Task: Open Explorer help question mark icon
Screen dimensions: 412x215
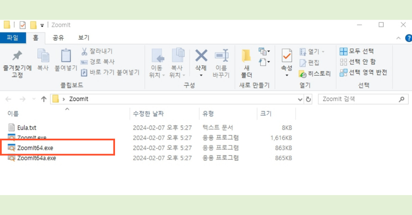Action: (x=408, y=38)
